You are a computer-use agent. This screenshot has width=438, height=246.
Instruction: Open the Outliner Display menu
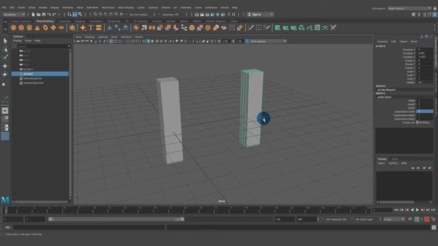17,41
